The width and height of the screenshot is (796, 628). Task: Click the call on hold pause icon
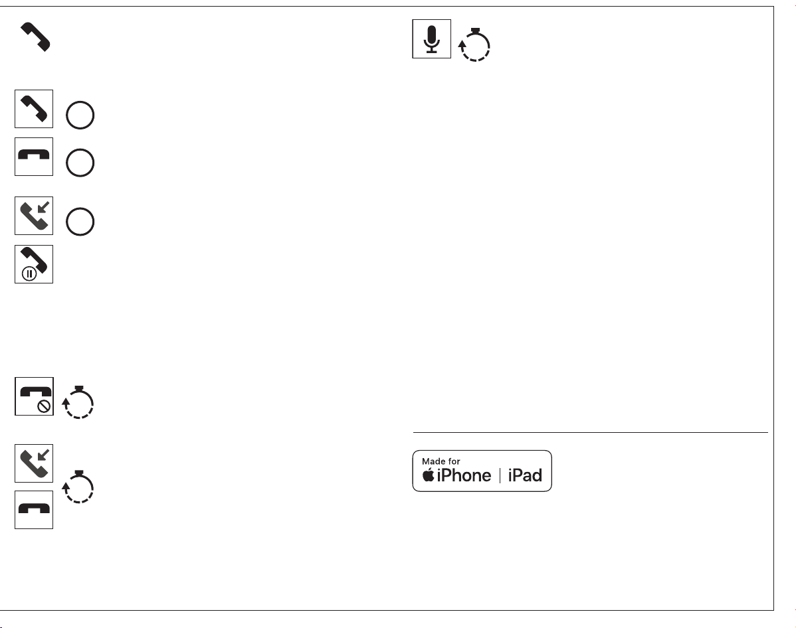pyautogui.click(x=34, y=264)
